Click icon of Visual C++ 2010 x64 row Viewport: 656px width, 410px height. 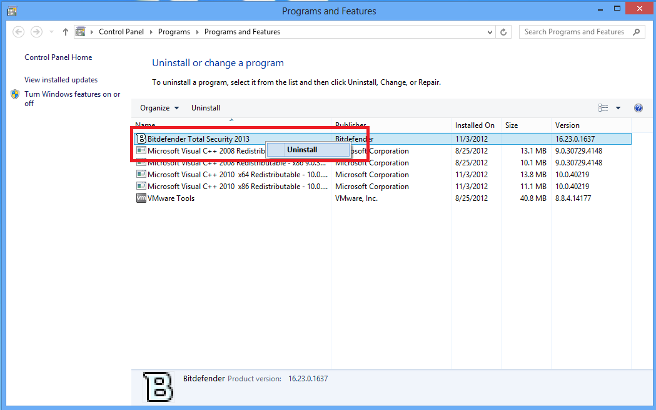tap(141, 174)
